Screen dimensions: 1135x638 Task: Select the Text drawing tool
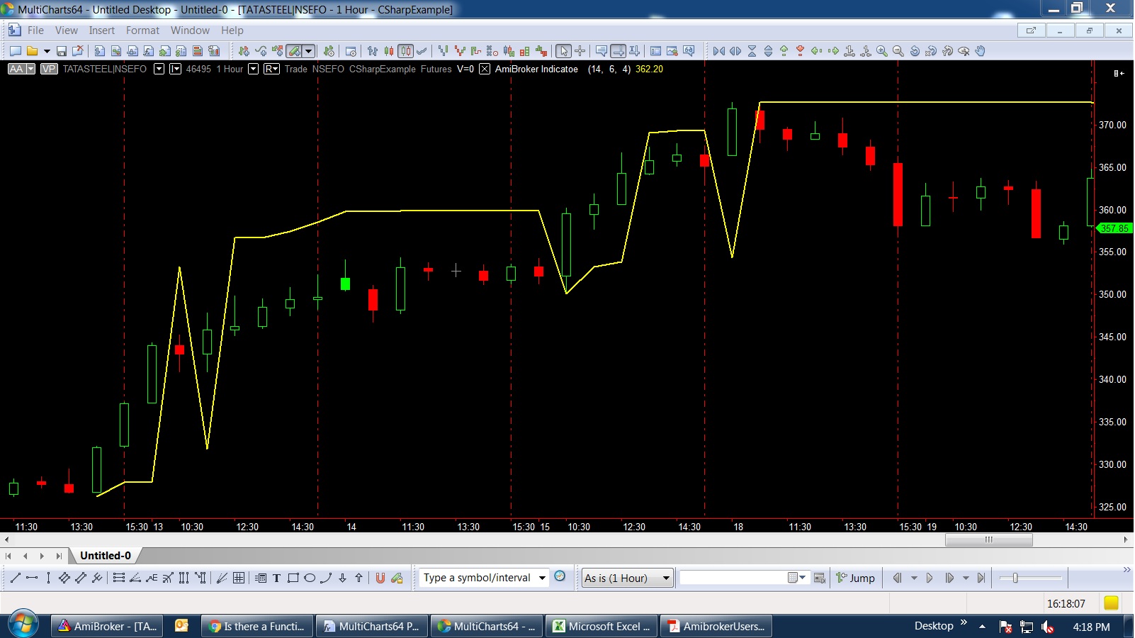point(276,578)
